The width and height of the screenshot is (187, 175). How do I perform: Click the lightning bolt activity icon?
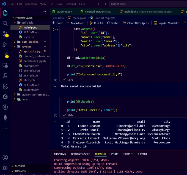click(5, 107)
